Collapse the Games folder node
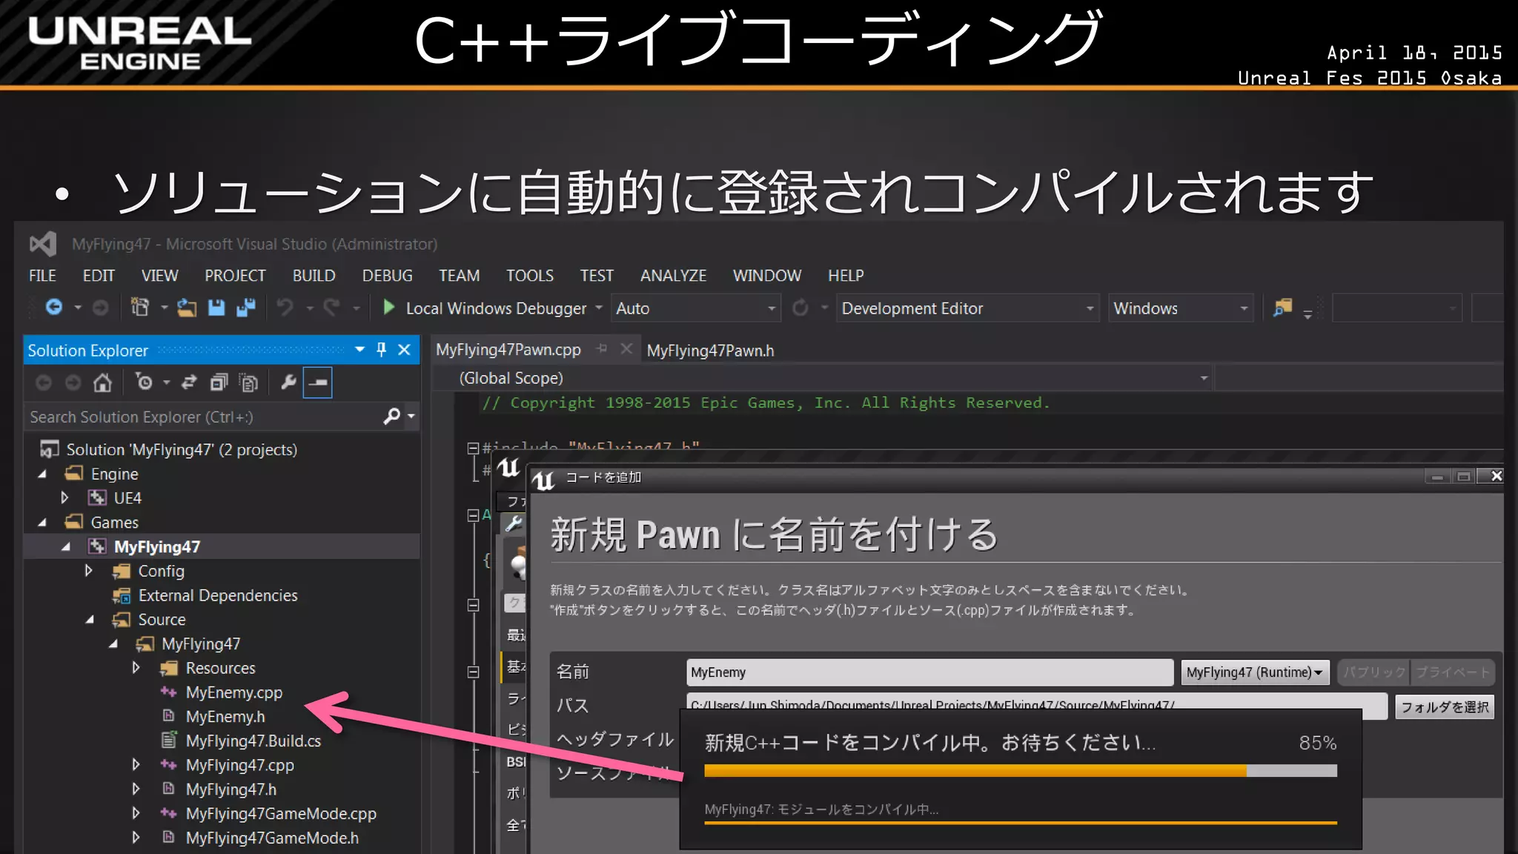Image resolution: width=1518 pixels, height=854 pixels. click(x=42, y=523)
